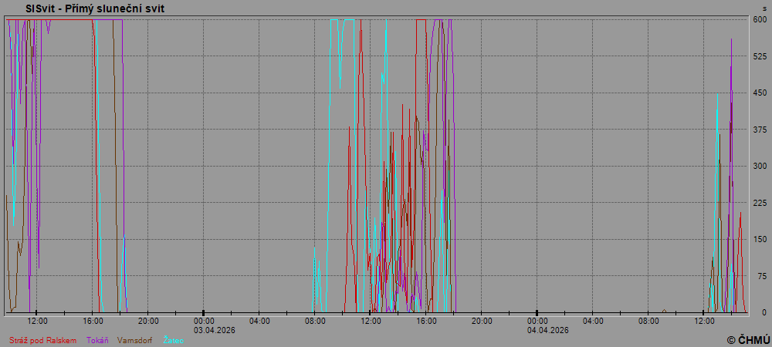Select the 375 y-axis label
Image resolution: width=772 pixels, height=347 pixels.
pos(760,130)
